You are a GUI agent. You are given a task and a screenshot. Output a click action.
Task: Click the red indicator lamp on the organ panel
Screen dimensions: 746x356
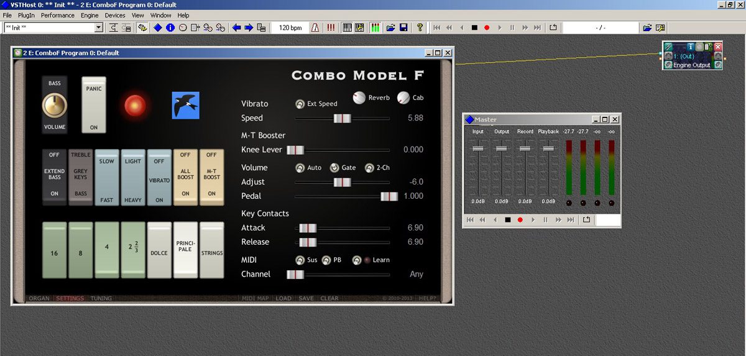pyautogui.click(x=135, y=106)
